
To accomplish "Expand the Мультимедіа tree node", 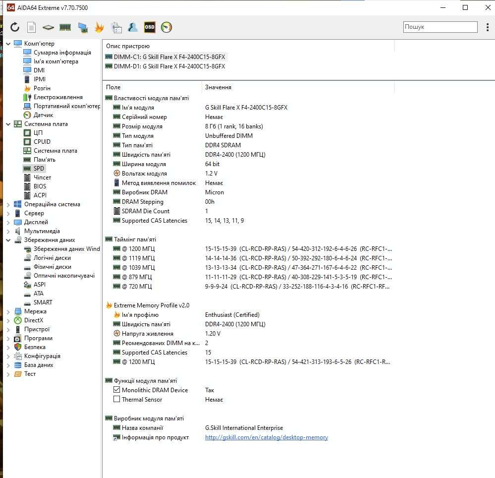I will (x=8, y=231).
